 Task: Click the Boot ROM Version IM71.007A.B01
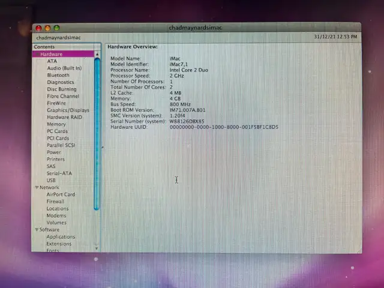click(x=187, y=110)
